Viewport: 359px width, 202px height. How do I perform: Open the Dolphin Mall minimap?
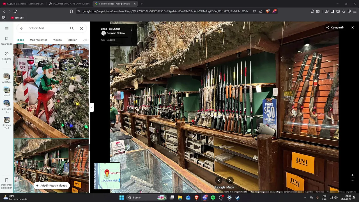107,176
